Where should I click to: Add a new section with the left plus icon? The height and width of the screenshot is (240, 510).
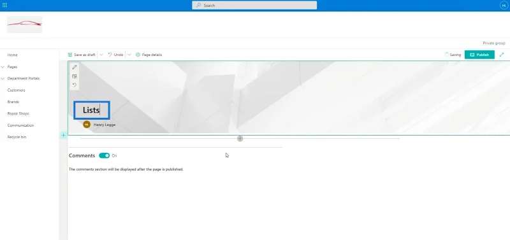point(63,135)
